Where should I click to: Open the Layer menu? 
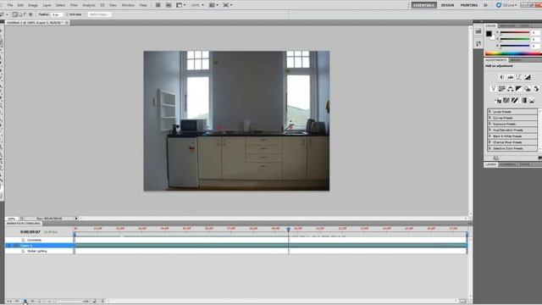(x=47, y=5)
